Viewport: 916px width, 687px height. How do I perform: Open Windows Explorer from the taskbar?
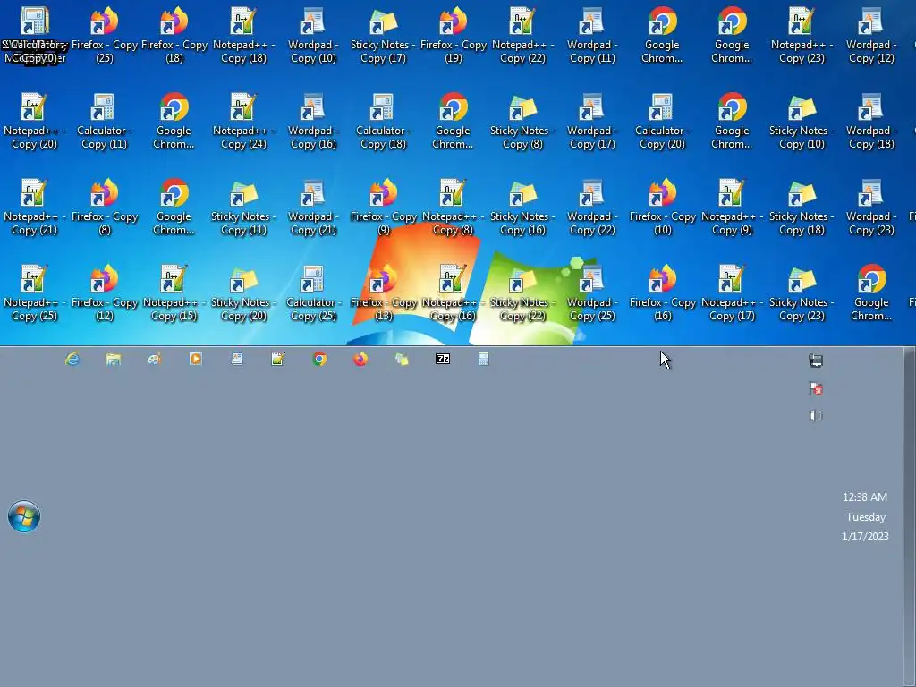[114, 359]
